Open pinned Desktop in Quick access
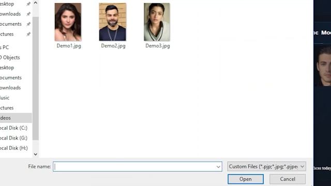331x186 pixels. pos(7,4)
